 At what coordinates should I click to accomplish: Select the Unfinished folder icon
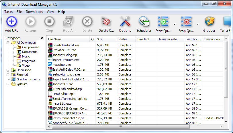pos(13,70)
